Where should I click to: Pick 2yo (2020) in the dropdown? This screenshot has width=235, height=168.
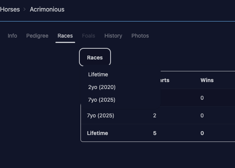tap(102, 87)
